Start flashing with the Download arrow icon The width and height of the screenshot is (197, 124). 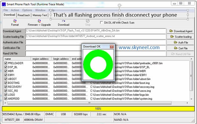[x=63, y=21]
